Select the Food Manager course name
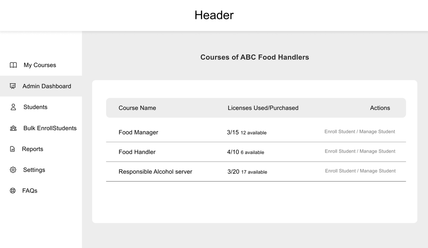The image size is (428, 248). tap(138, 133)
